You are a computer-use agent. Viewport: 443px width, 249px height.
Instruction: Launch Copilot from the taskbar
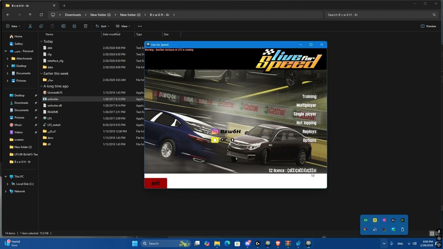[207, 243]
